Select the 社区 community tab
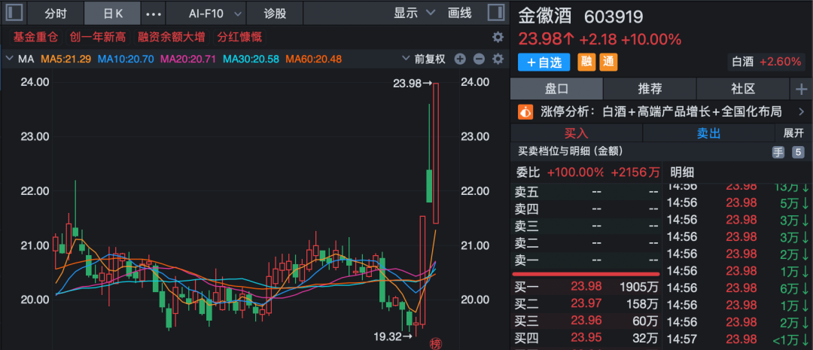Viewport: 813px width, 350px height. click(743, 89)
